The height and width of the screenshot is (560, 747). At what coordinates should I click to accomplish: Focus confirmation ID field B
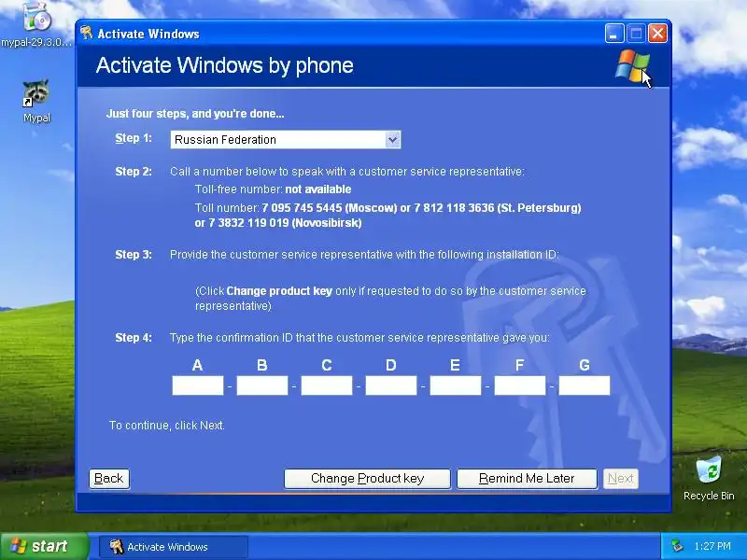(262, 385)
